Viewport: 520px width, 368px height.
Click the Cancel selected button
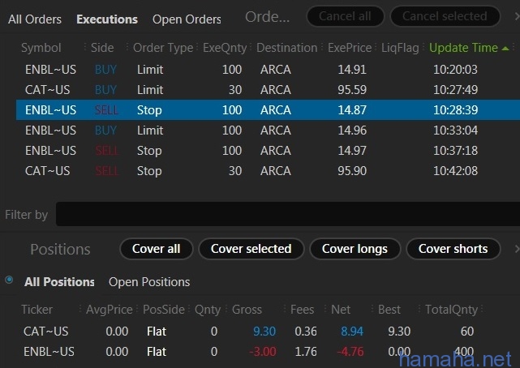[x=445, y=16]
